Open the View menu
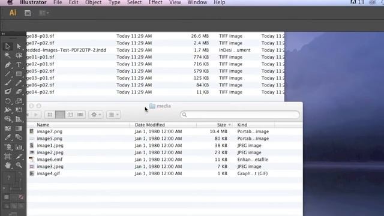 click(x=175, y=2)
